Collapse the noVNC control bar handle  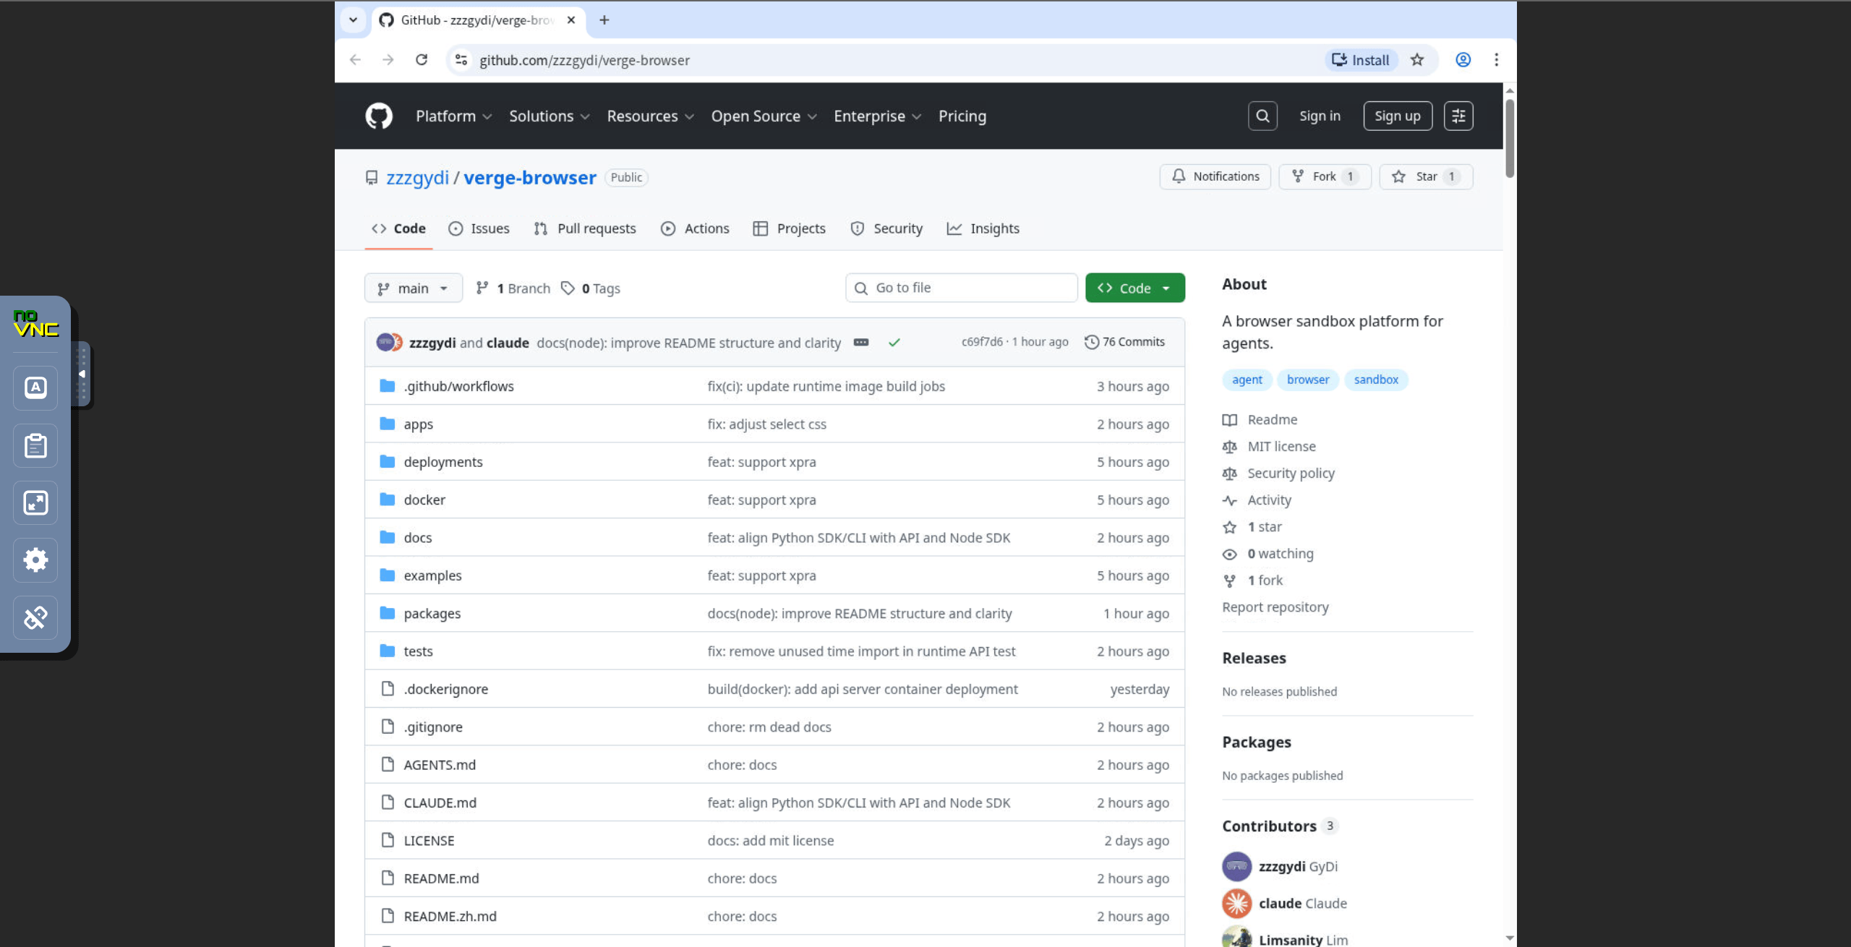(x=82, y=374)
